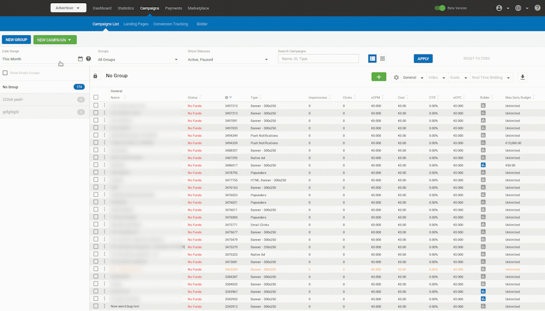Switch to the compact list view icon
This screenshot has width=545, height=311.
382,59
